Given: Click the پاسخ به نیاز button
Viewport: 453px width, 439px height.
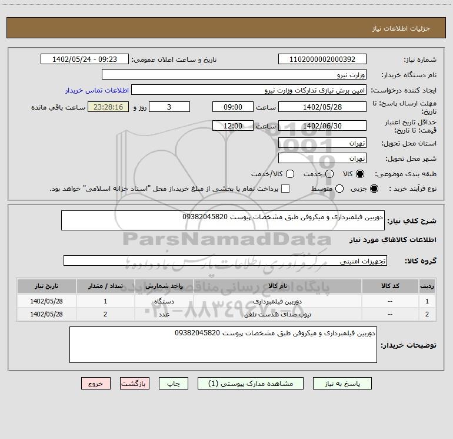Looking at the screenshot, I should coord(342,384).
